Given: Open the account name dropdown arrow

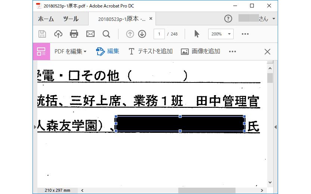Looking at the screenshot, I should pos(274,19).
